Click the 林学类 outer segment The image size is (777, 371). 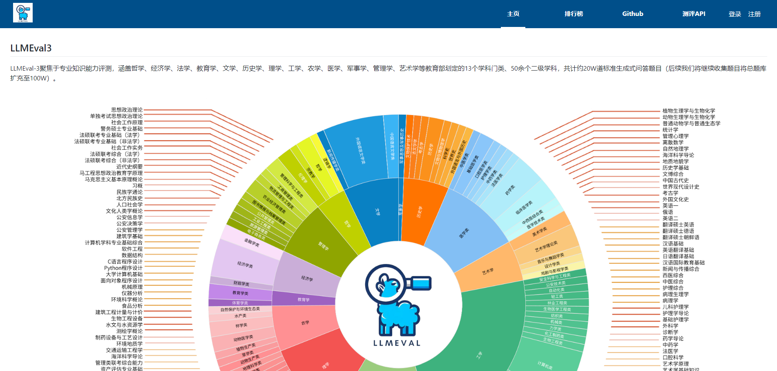coord(241,325)
